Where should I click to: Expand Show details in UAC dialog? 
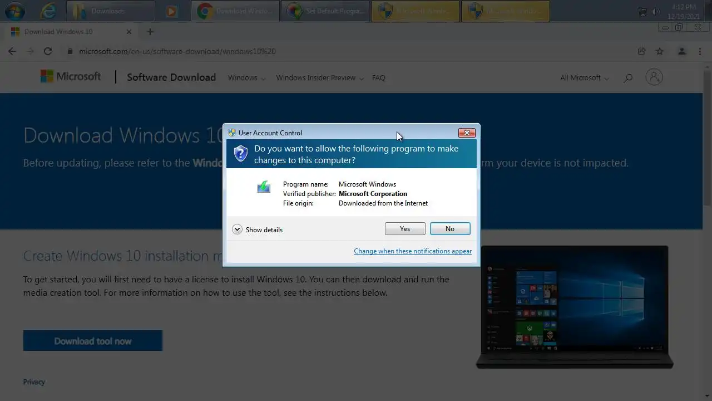(x=258, y=229)
